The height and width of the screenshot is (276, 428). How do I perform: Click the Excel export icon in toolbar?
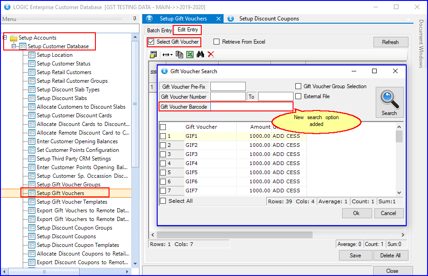tap(190, 55)
